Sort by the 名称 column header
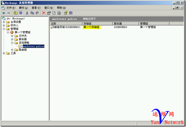This screenshot has height=127, width=186. point(66,24)
